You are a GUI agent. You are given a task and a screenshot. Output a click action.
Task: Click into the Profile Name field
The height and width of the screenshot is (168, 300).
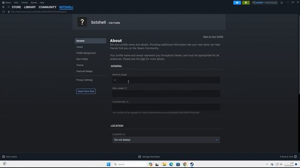pos(166,80)
